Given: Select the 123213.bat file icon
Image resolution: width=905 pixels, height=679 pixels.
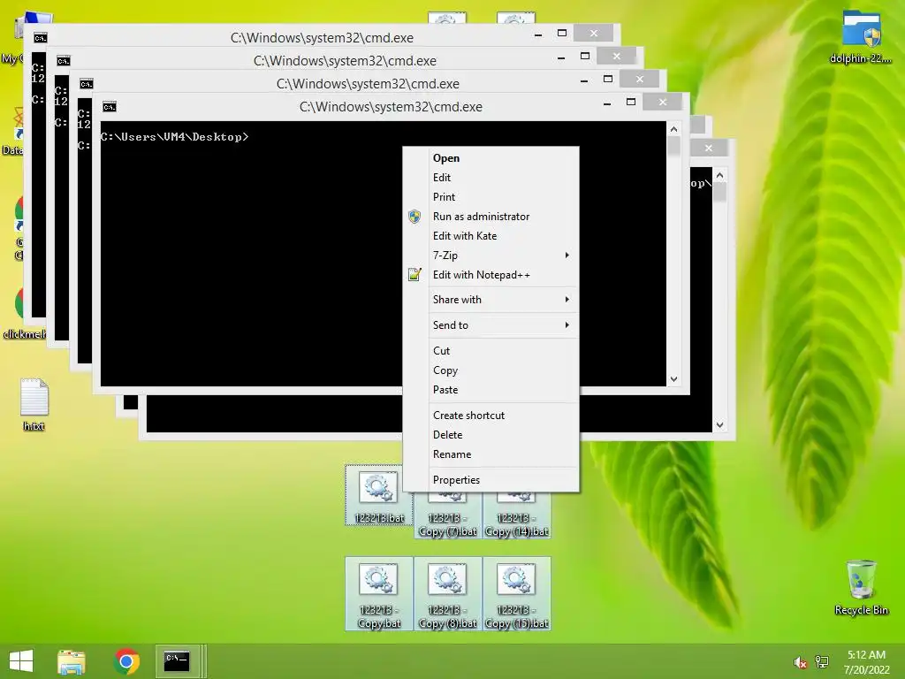Looking at the screenshot, I should (x=378, y=488).
